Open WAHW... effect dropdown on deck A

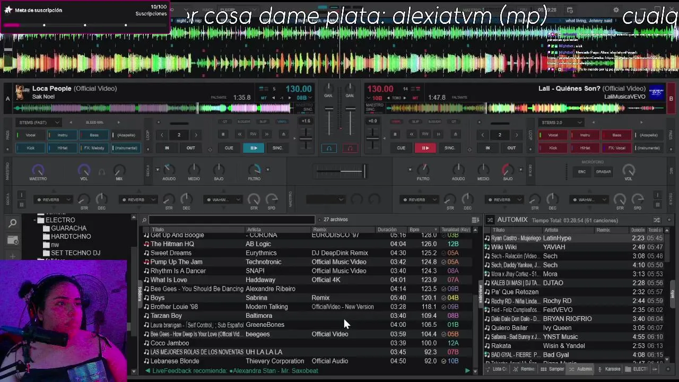[x=222, y=199]
